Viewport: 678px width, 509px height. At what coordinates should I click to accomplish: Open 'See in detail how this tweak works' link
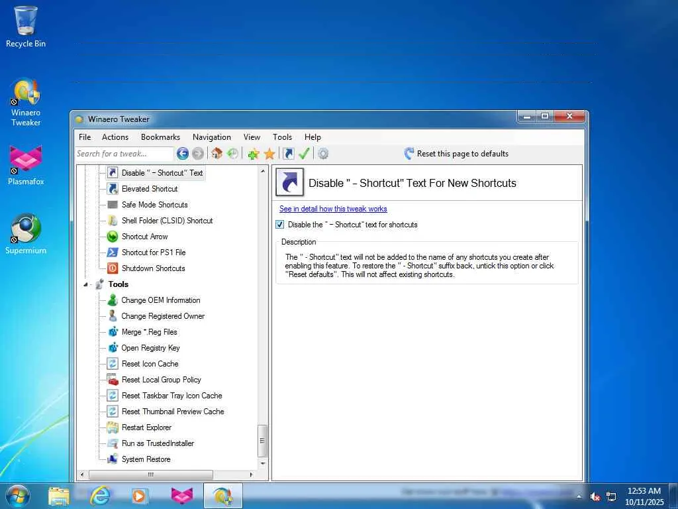[333, 209]
